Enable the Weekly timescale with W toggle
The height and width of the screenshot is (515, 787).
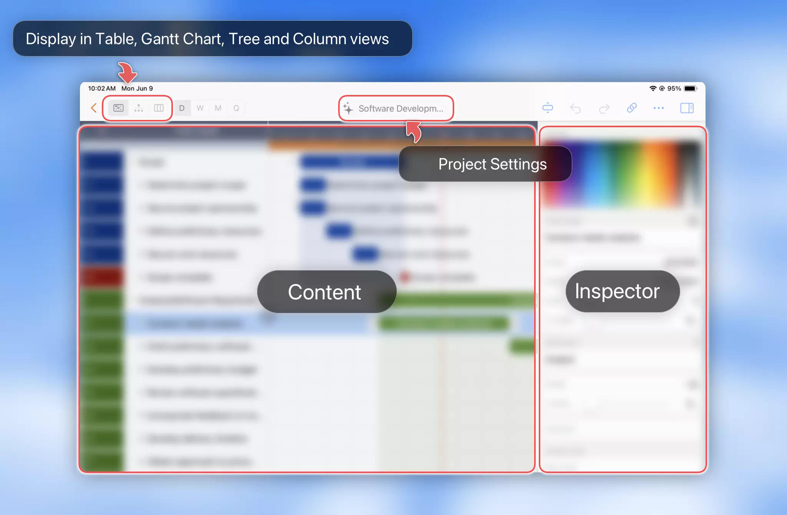[200, 108]
